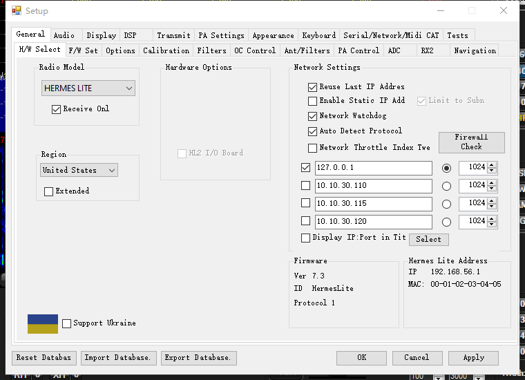The width and height of the screenshot is (525, 380).
Task: Decrement the 10.10.30.120 row port spinner
Action: (492, 225)
